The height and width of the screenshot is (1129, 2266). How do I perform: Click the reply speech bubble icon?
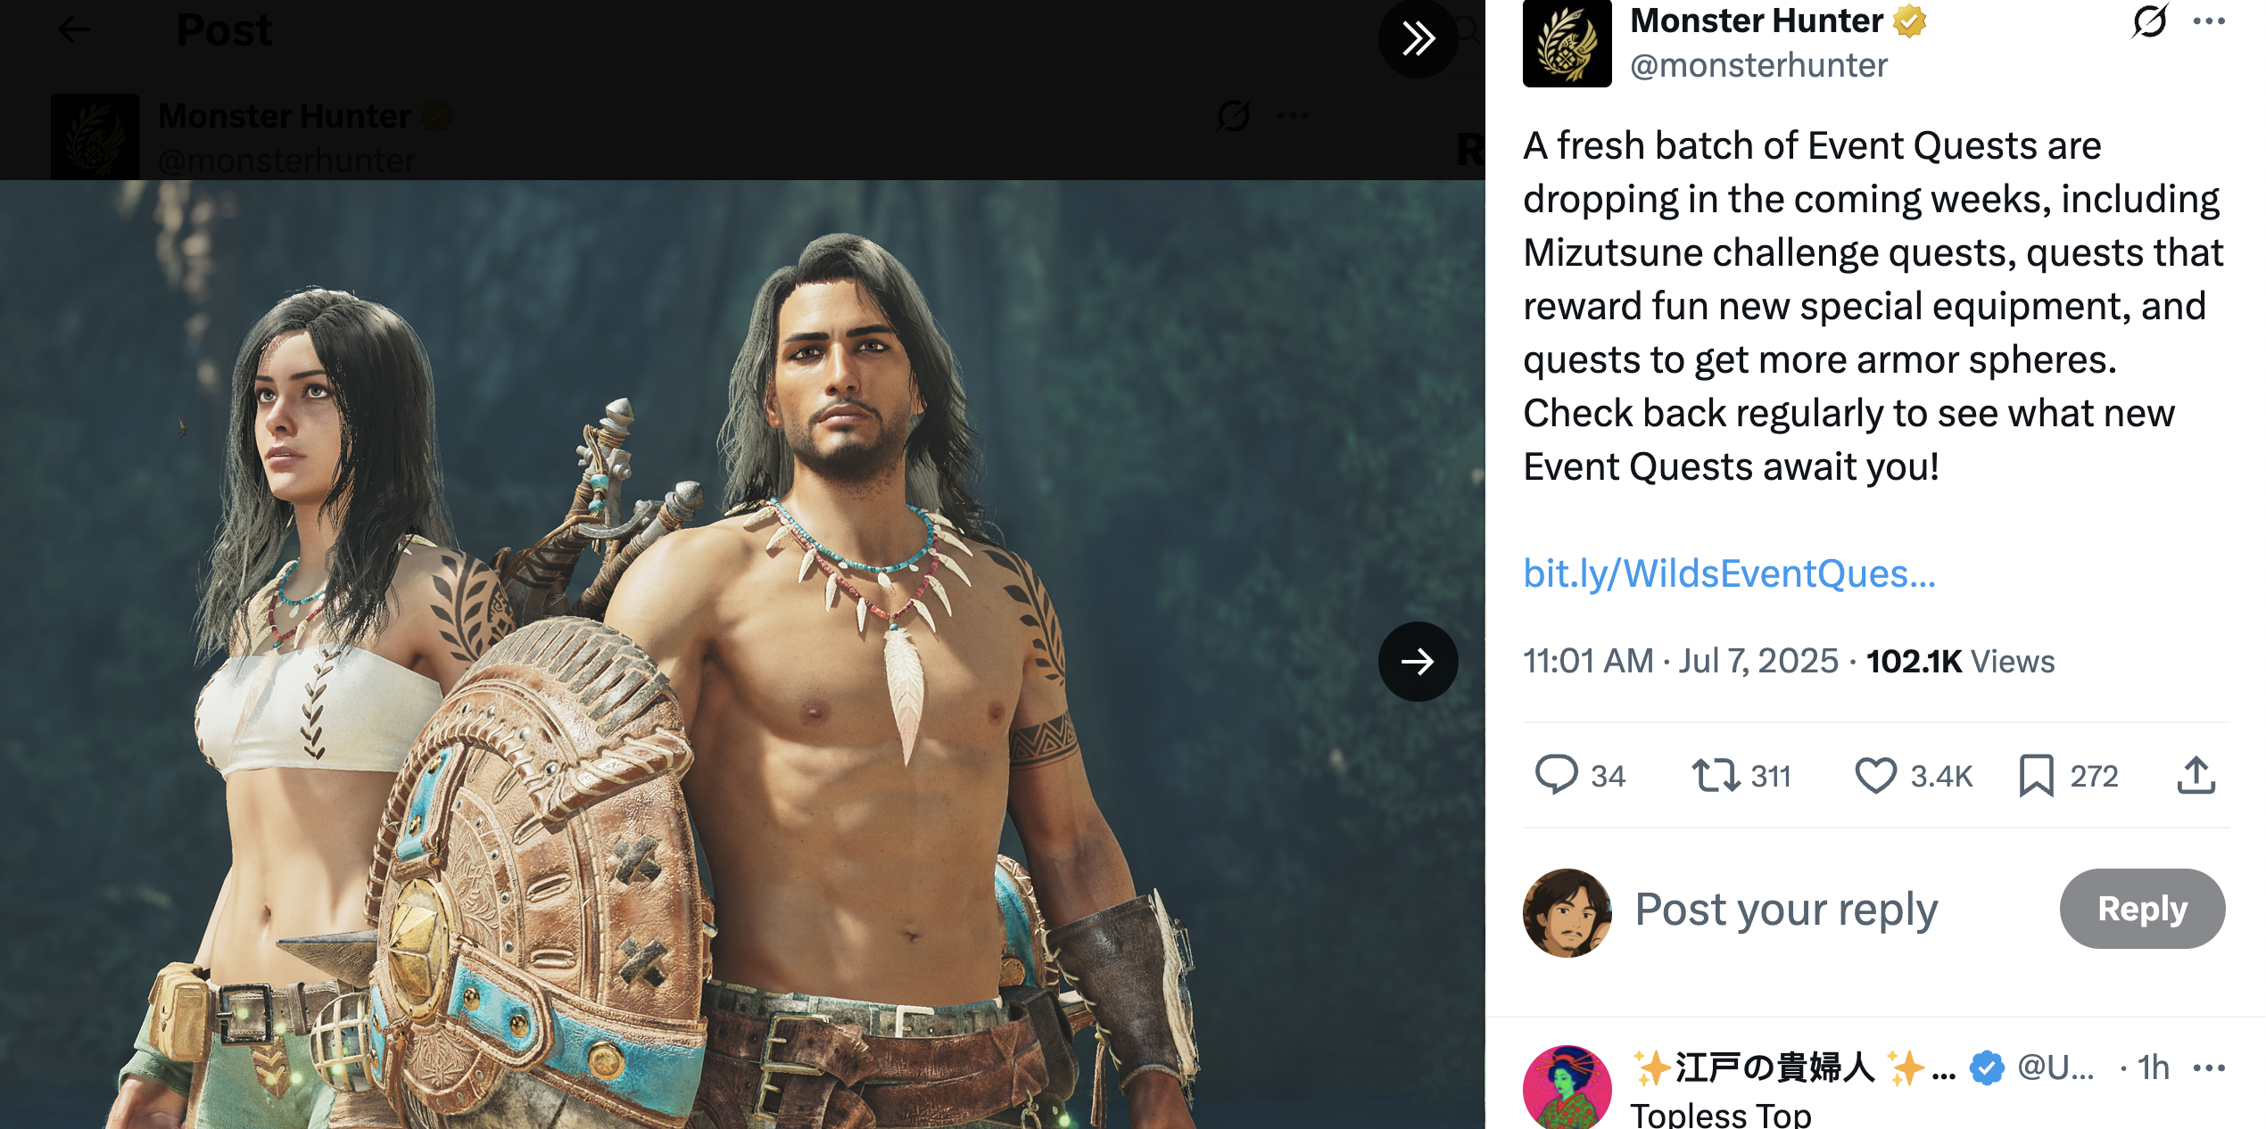tap(1556, 774)
